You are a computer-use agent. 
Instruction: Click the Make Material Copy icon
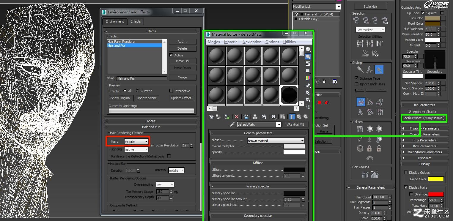click(x=246, y=117)
